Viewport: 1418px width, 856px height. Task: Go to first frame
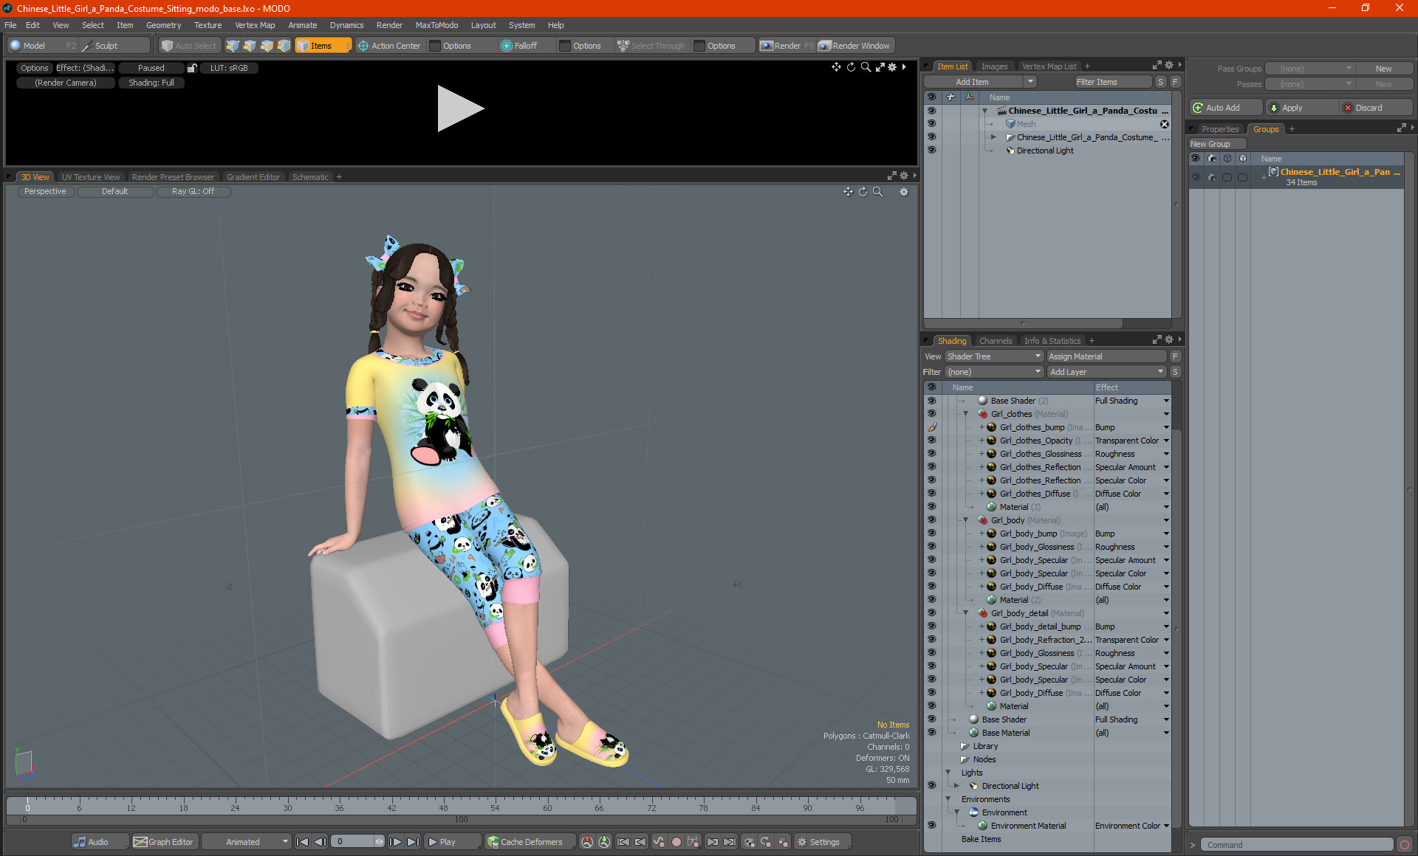click(302, 842)
